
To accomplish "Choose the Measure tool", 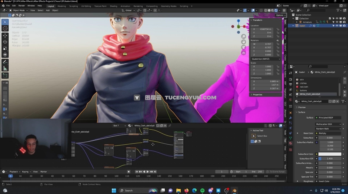I will click(x=5, y=68).
